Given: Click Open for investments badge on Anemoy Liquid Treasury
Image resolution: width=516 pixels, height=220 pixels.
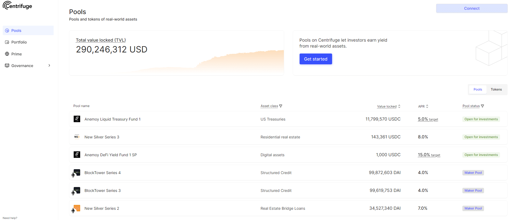Looking at the screenshot, I should point(481,119).
